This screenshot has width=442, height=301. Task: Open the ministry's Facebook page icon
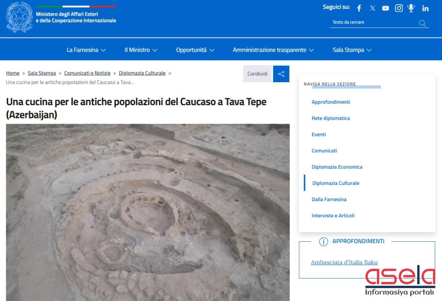[x=359, y=8]
